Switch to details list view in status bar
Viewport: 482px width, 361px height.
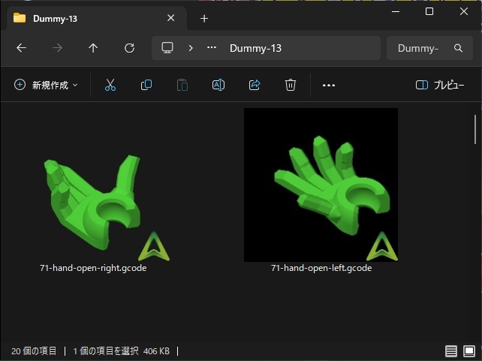[451, 351]
